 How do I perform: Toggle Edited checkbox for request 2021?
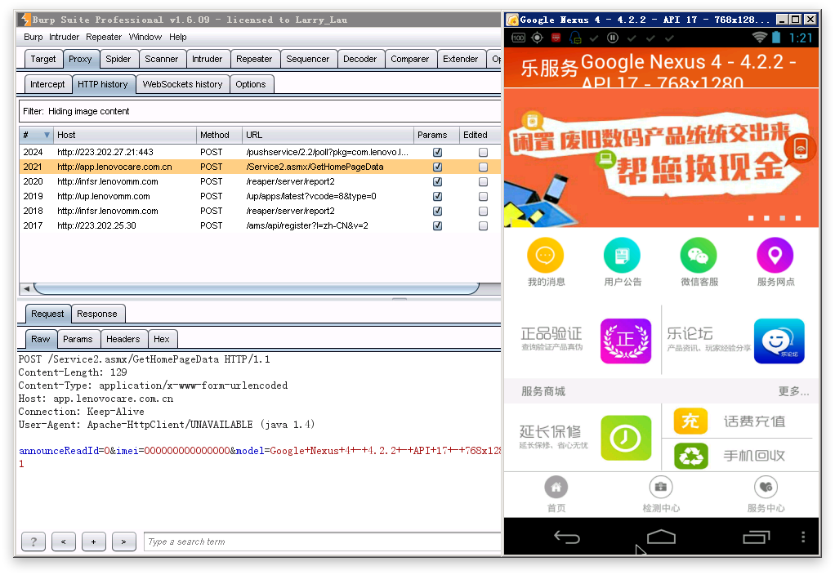click(483, 167)
